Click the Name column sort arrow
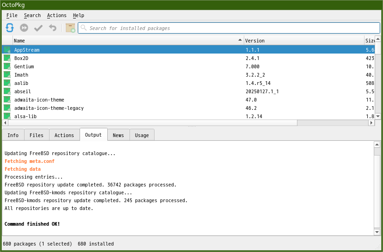Viewport: 383px width, 252px height. (x=240, y=40)
